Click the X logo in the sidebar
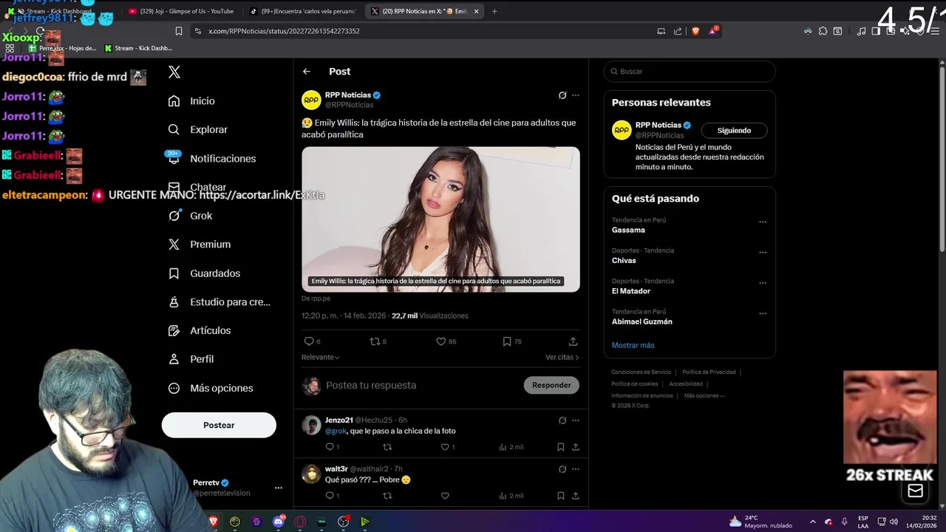Viewport: 946px width, 532px height. pos(174,72)
